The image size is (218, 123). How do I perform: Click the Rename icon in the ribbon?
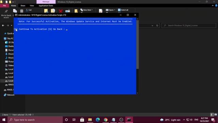68,11
